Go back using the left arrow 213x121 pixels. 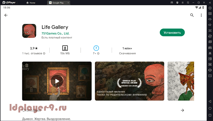6,15
